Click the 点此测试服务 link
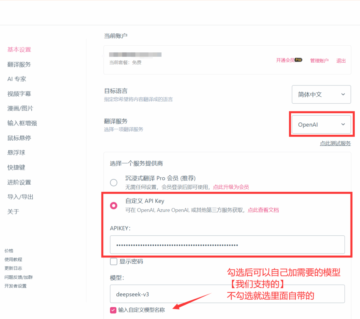The image size is (360, 319). [x=335, y=143]
